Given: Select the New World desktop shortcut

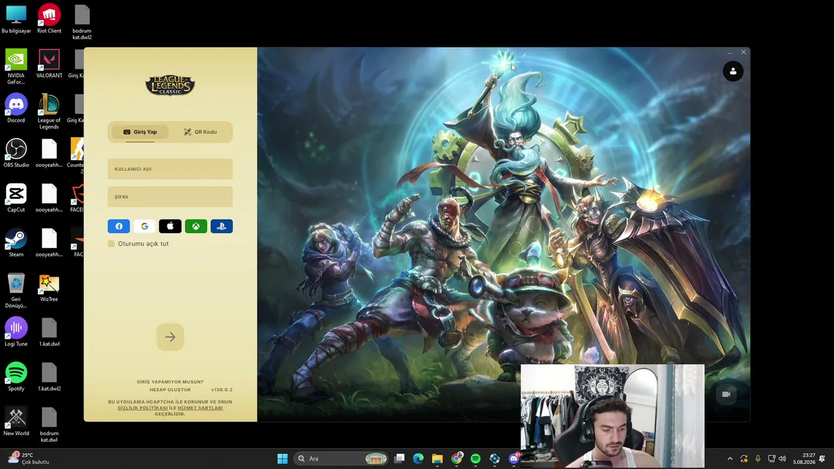Looking at the screenshot, I should [16, 421].
